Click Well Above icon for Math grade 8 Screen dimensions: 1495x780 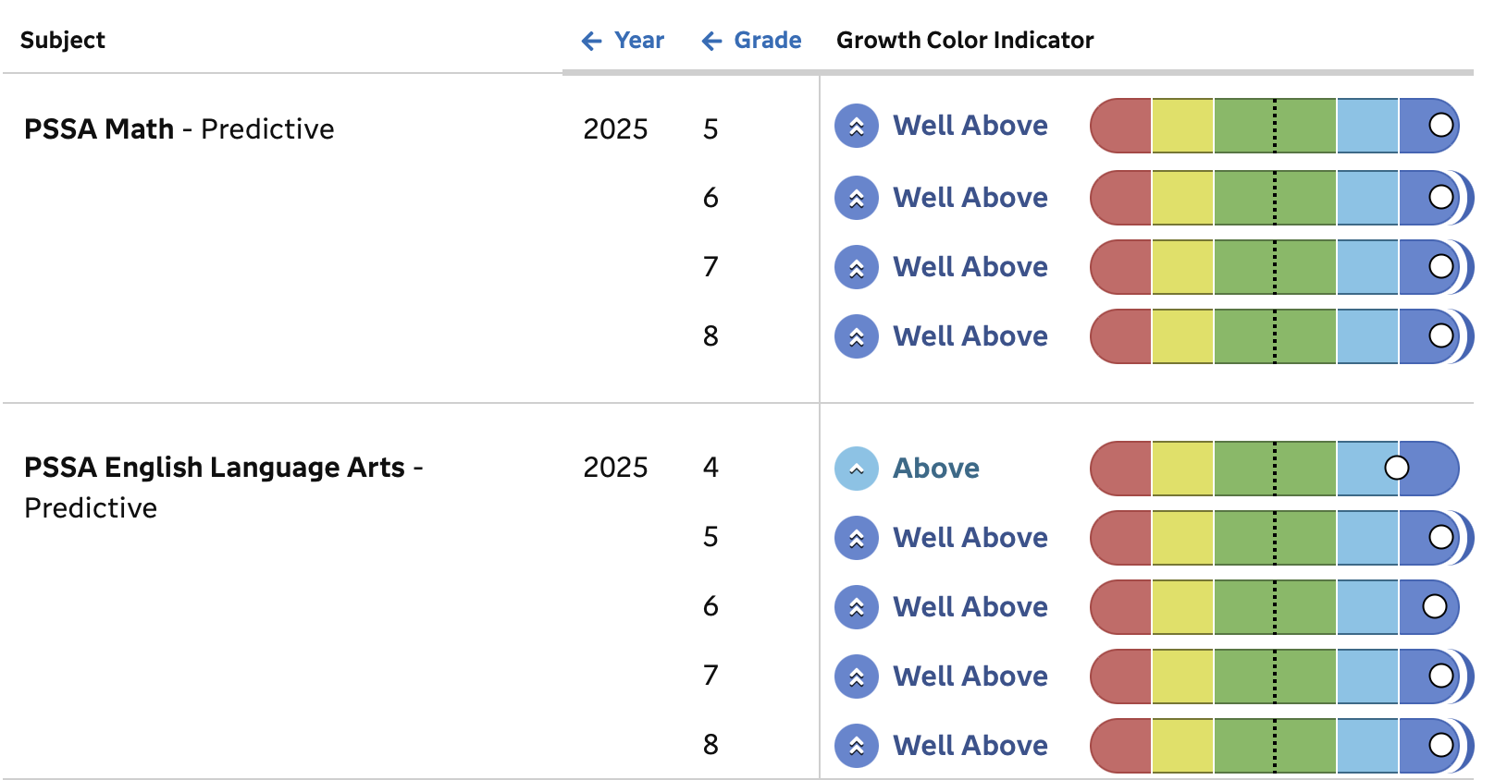857,336
